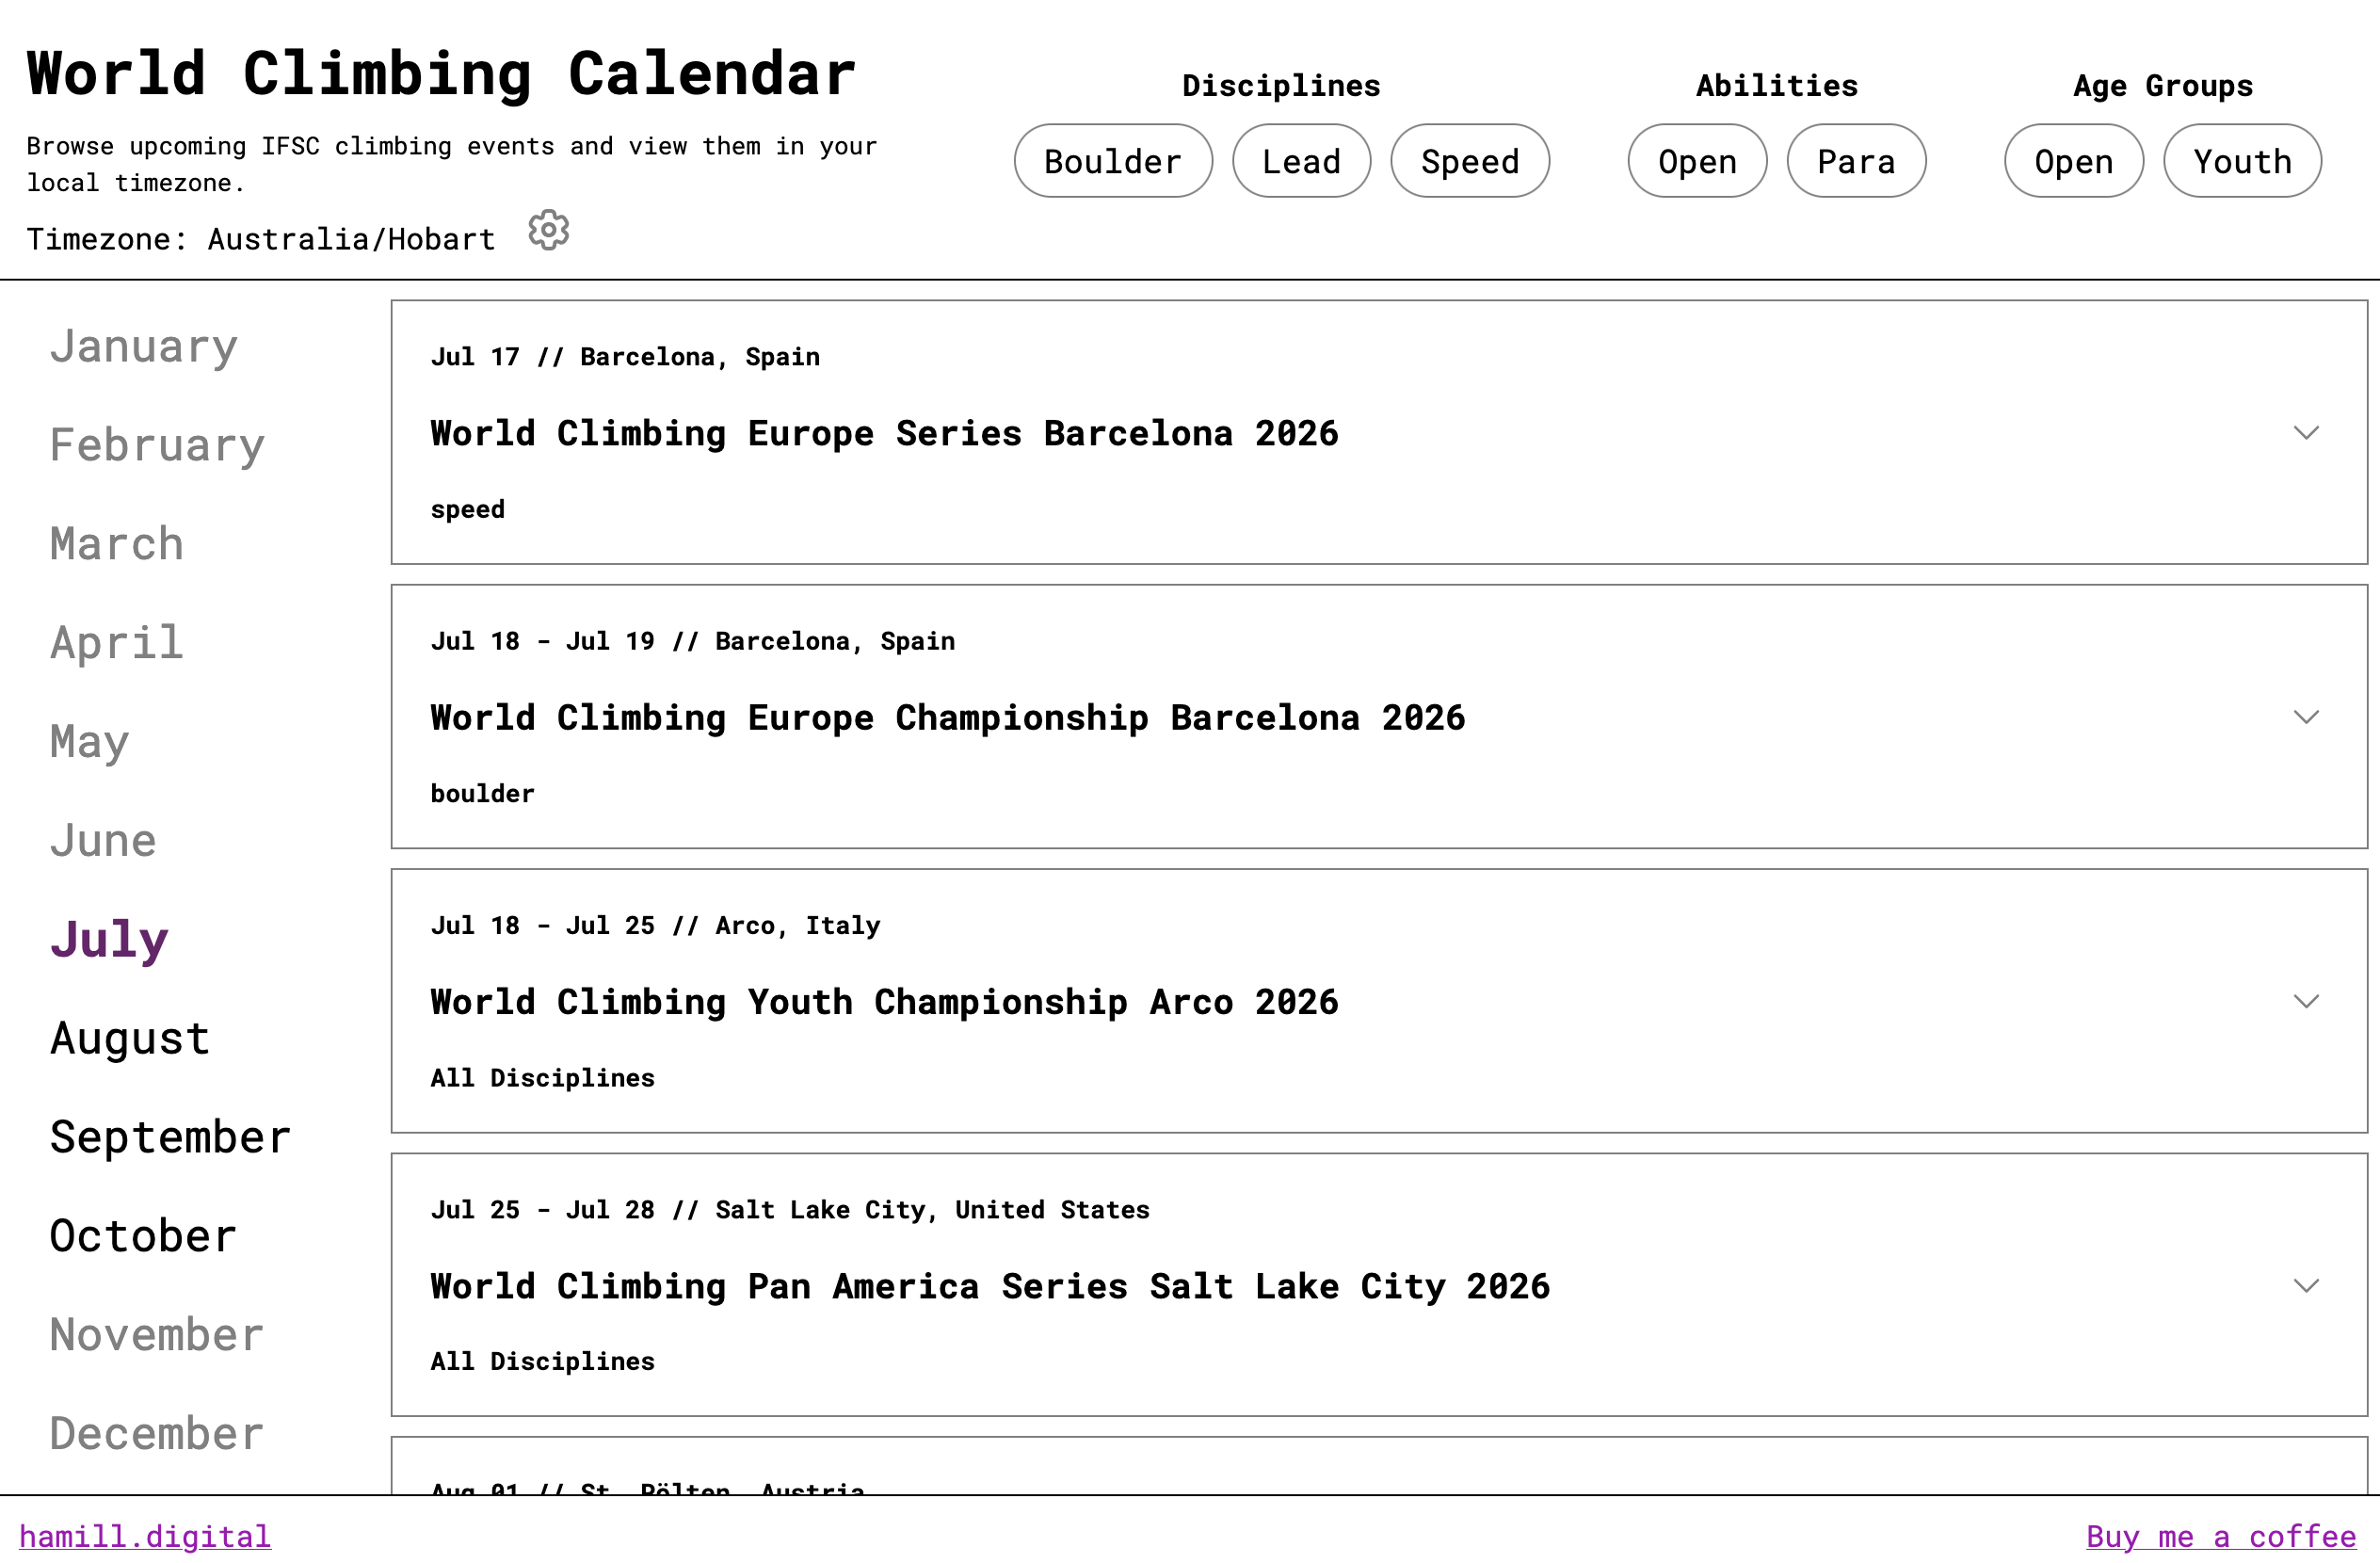Toggle the Youth age group filter

tap(2242, 161)
